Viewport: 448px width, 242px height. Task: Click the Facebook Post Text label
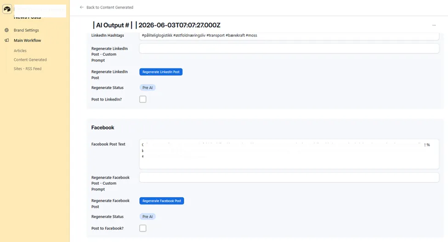point(108,144)
